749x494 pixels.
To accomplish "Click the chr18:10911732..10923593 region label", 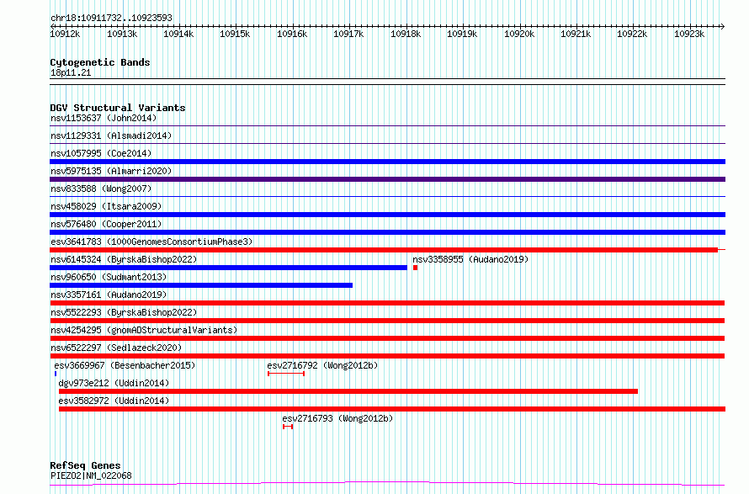I will (x=111, y=19).
